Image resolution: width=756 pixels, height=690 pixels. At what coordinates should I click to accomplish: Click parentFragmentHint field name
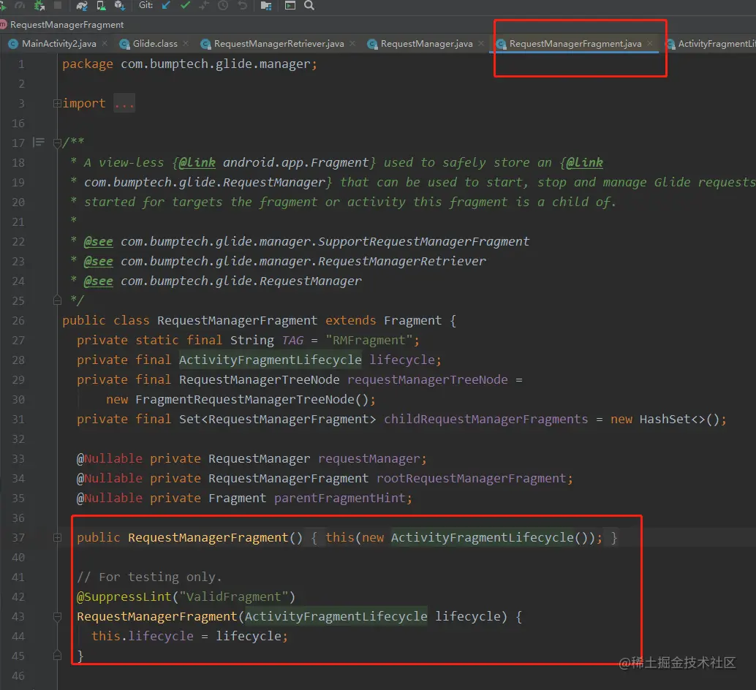(x=341, y=498)
